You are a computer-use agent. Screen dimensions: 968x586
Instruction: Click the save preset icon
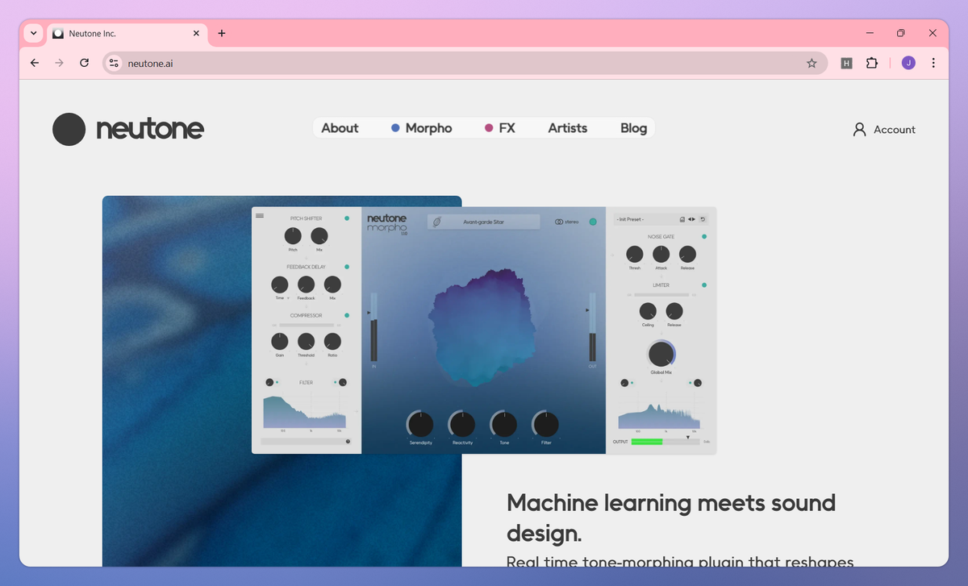coord(682,219)
